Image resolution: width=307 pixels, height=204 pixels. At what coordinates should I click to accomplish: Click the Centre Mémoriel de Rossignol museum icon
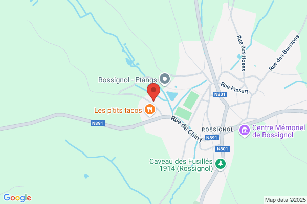coord(245,131)
